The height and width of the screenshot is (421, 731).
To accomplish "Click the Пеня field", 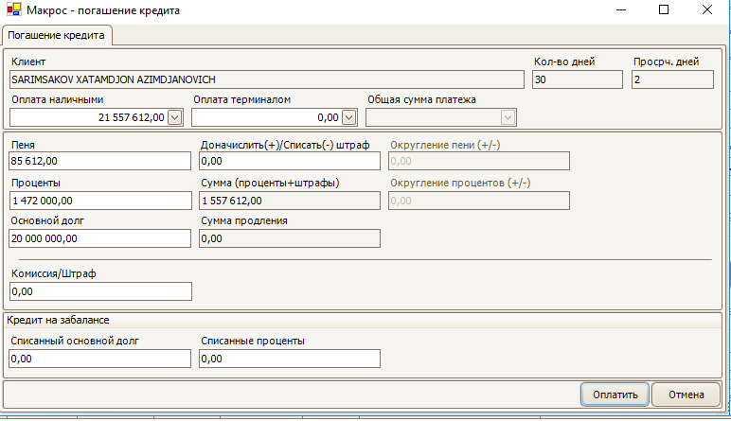I will 99,161.
